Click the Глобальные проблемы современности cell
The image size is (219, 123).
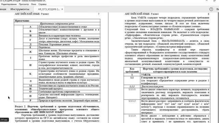point(69,92)
